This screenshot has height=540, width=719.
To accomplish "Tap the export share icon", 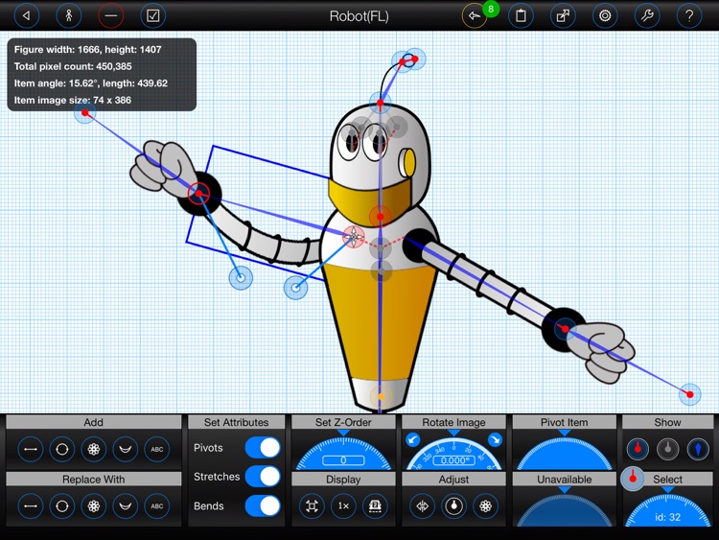I will click(x=563, y=16).
